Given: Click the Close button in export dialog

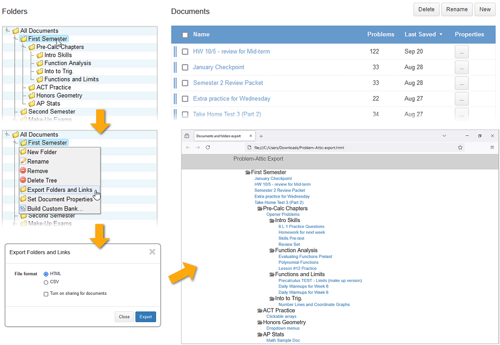Looking at the screenshot, I should click(124, 317).
